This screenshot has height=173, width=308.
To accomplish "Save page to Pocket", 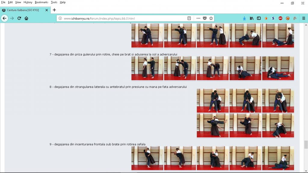I will point(205,18).
